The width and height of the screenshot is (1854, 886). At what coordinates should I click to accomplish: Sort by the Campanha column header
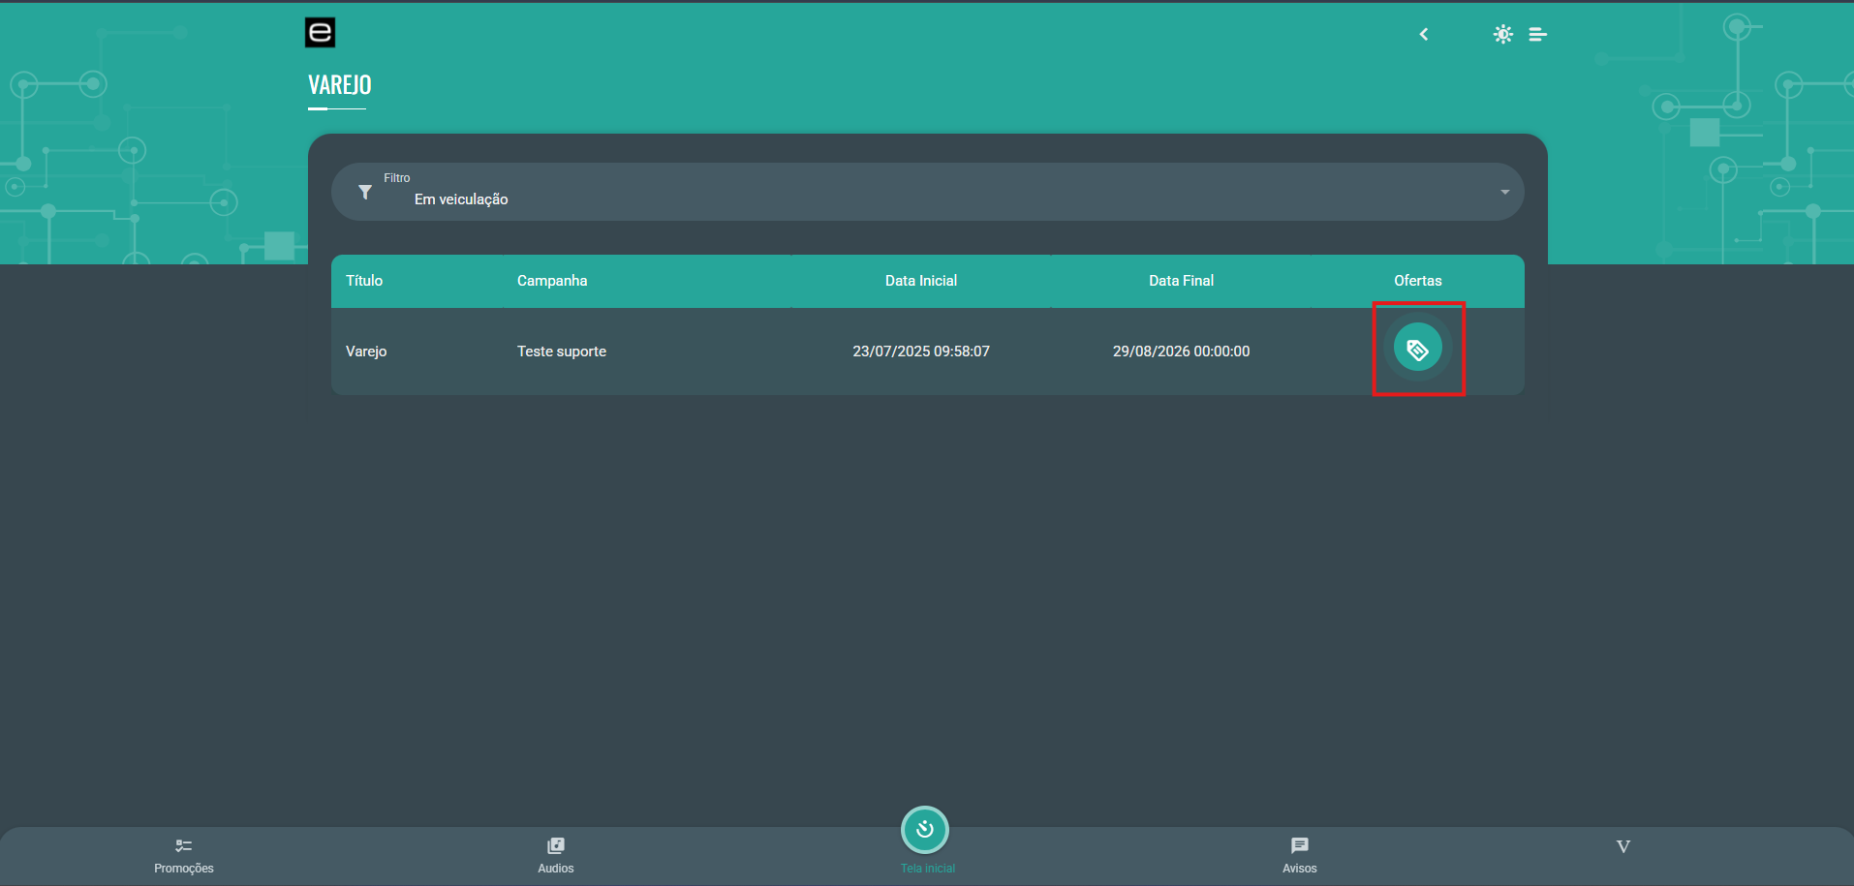[552, 281]
